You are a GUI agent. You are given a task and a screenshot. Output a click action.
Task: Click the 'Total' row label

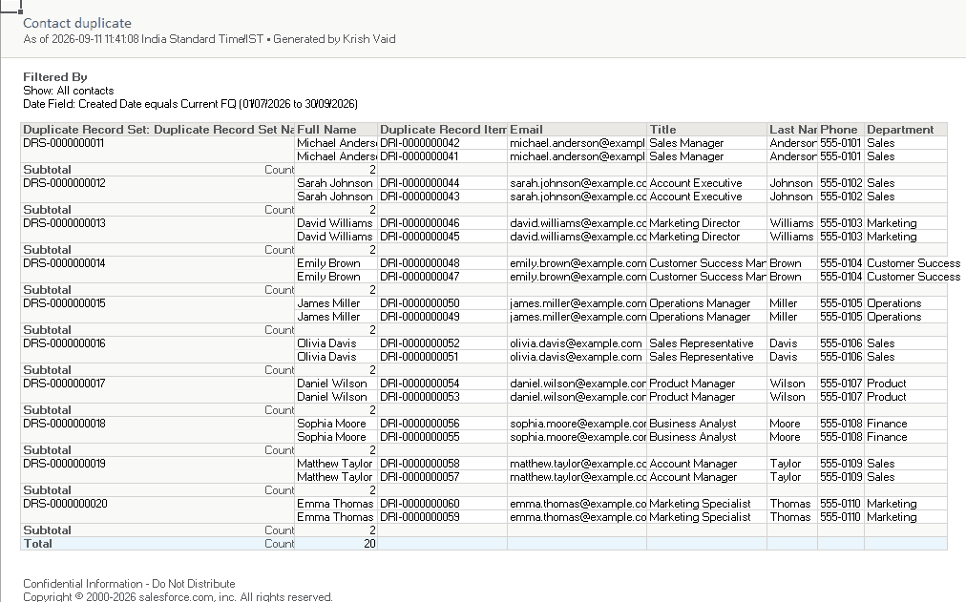coord(37,544)
